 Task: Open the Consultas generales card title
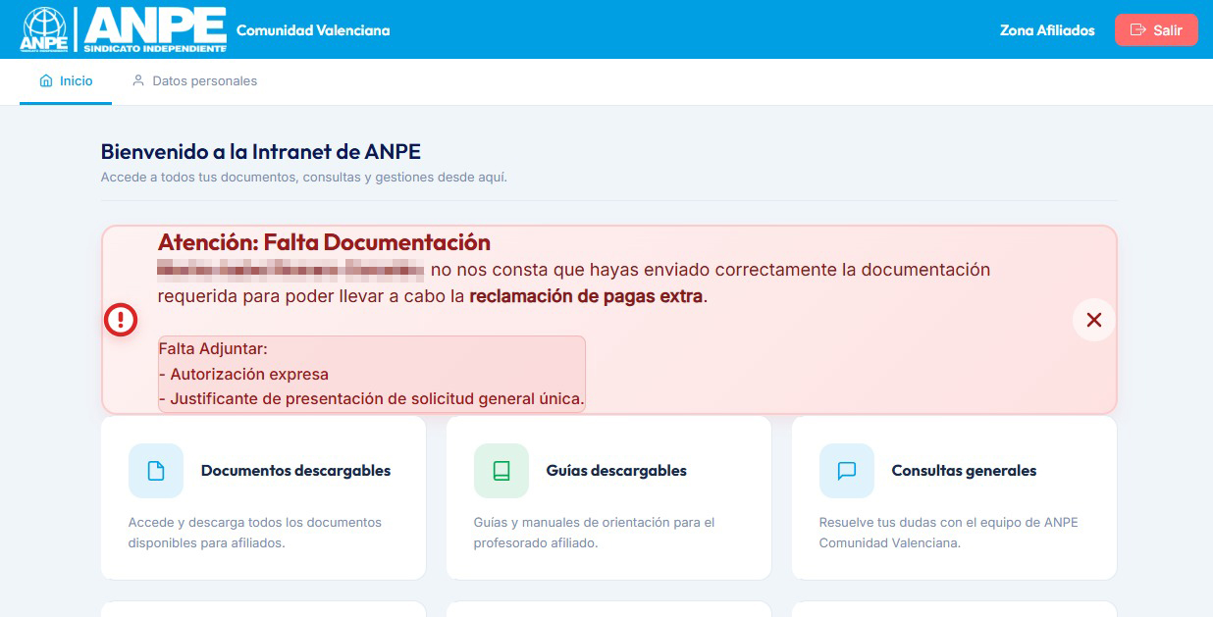964,471
